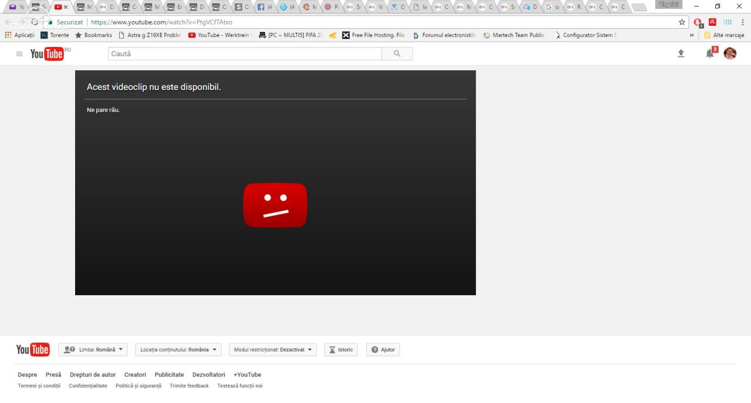The height and width of the screenshot is (403, 751).
Task: Open Limba: Română language dropdown
Action: [x=93, y=350]
